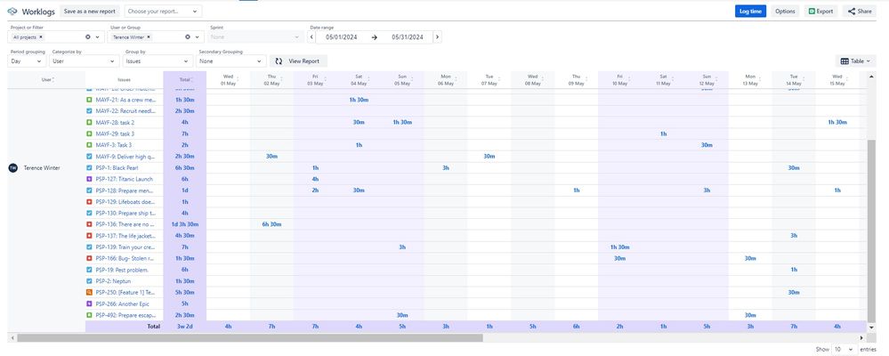Sort by the Fri 03 May column
Screen dimensions: 889x356
(x=315, y=80)
